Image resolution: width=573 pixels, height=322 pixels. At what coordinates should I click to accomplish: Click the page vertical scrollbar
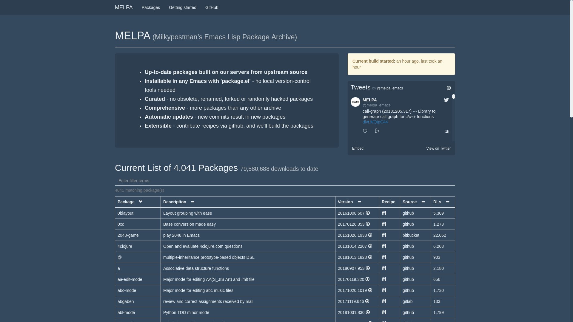pyautogui.click(x=572, y=59)
